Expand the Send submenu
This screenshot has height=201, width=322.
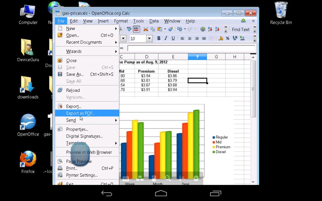[x=87, y=120]
